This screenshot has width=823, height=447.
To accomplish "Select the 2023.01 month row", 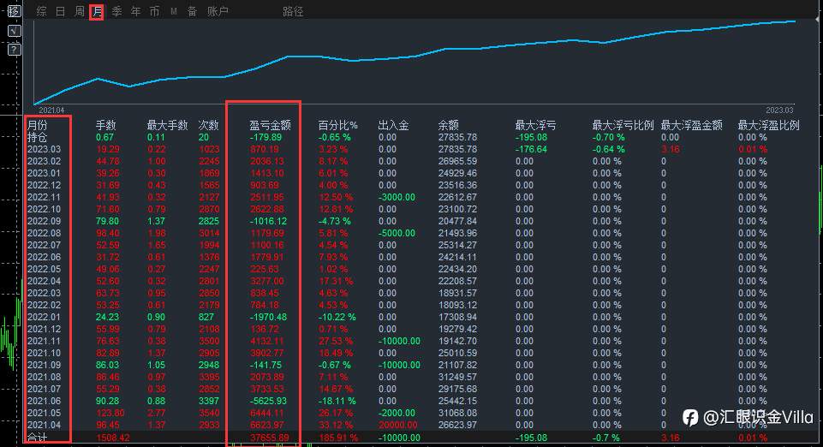I will 44,173.
